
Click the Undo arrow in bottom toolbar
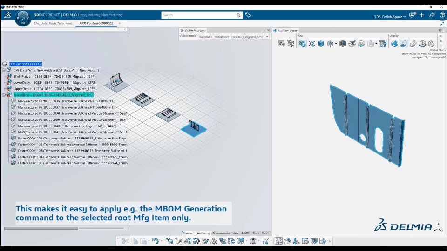tap(155, 241)
